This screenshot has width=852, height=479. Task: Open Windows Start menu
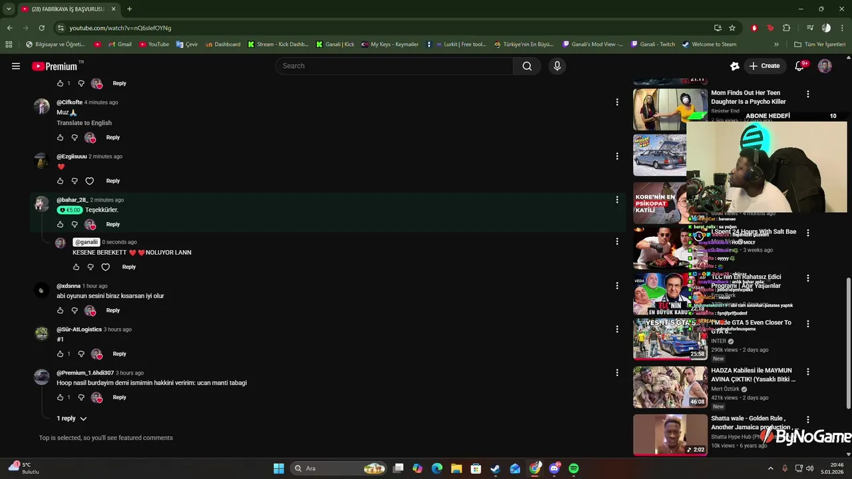[279, 468]
